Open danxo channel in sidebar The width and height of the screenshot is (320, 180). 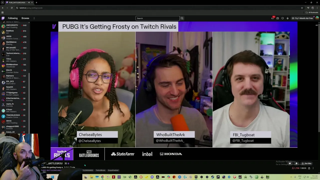point(14,122)
